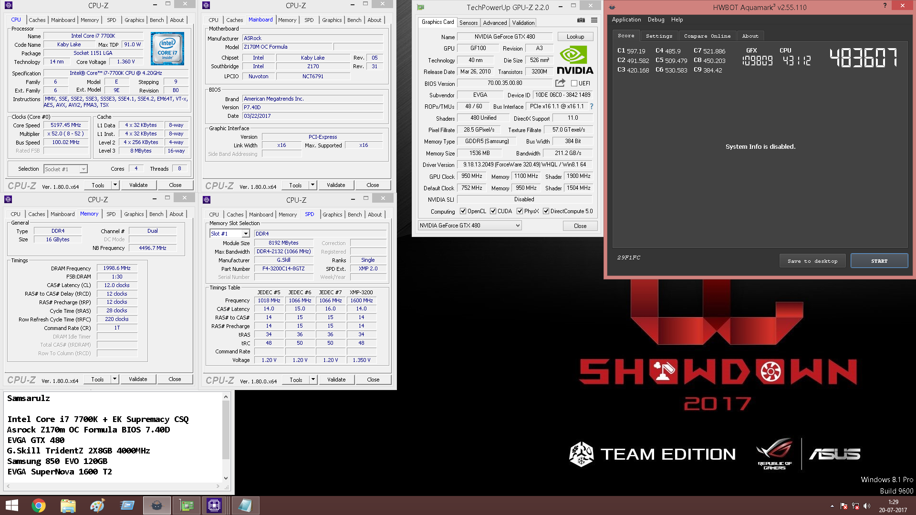
Task: Expand Tools arrow in CPU-Z Memory-tab window
Action: (x=114, y=379)
